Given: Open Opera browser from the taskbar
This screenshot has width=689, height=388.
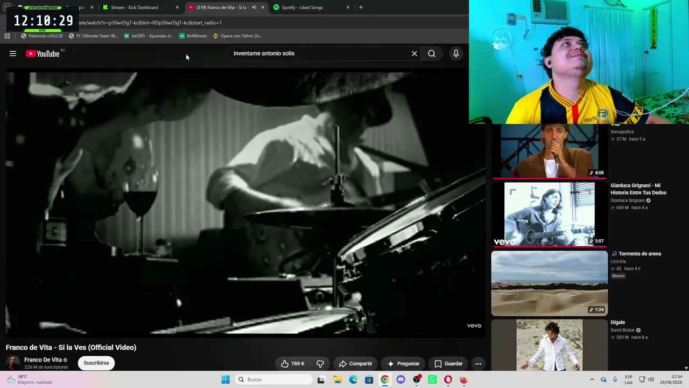Looking at the screenshot, I should click(448, 379).
